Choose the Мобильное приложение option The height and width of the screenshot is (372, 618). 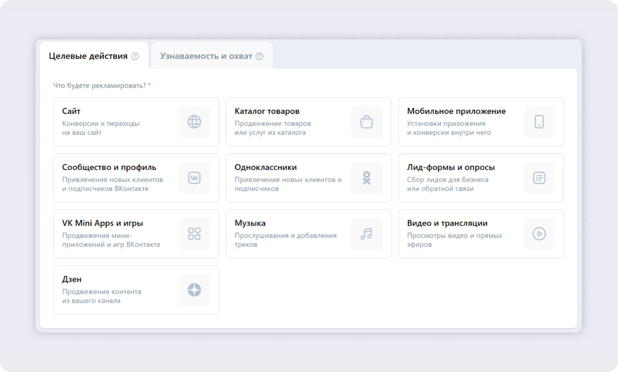(x=481, y=122)
